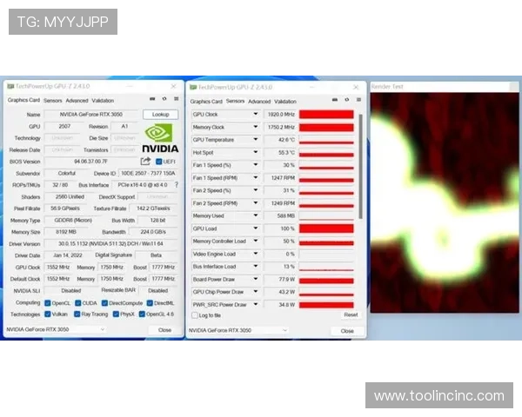This screenshot has height=417, width=522.
Task: Click the screenshot camera icon in Sensors window
Action: (335, 100)
